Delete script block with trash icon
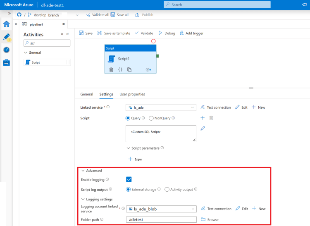310x226 pixels. point(211,118)
